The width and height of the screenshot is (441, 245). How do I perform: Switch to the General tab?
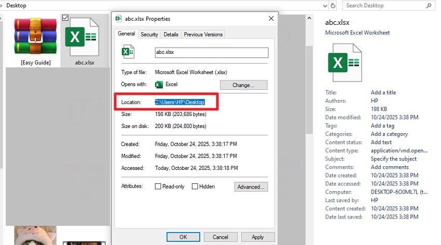(126, 34)
